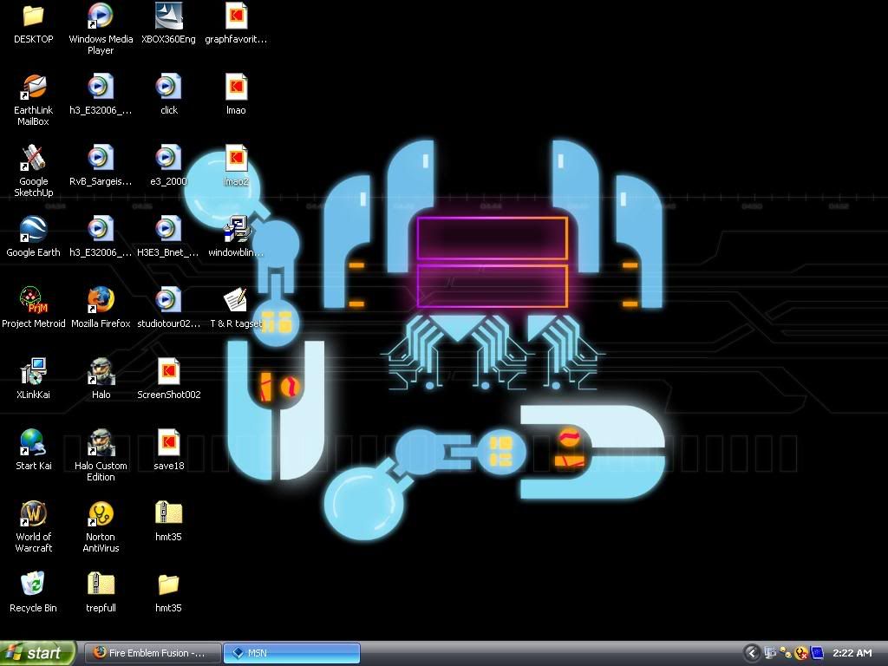888x666 pixels.
Task: Open the Norton AntiVirus shortcut
Action: coord(101,514)
